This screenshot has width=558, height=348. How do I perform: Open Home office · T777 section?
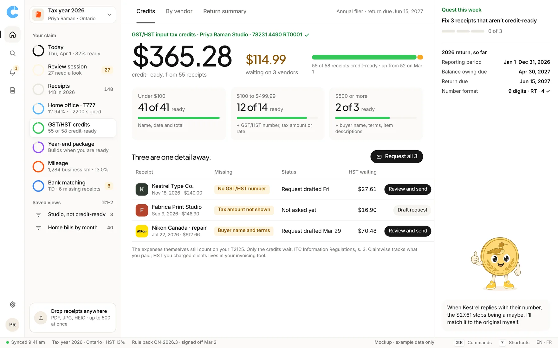click(x=73, y=108)
